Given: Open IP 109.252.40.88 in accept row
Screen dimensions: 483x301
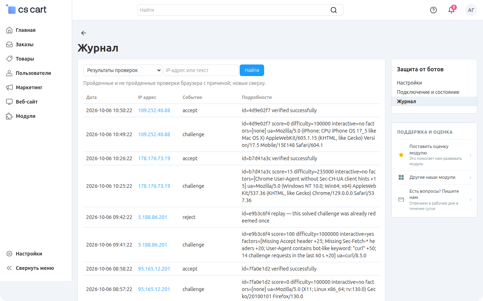Looking at the screenshot, I should click(154, 110).
